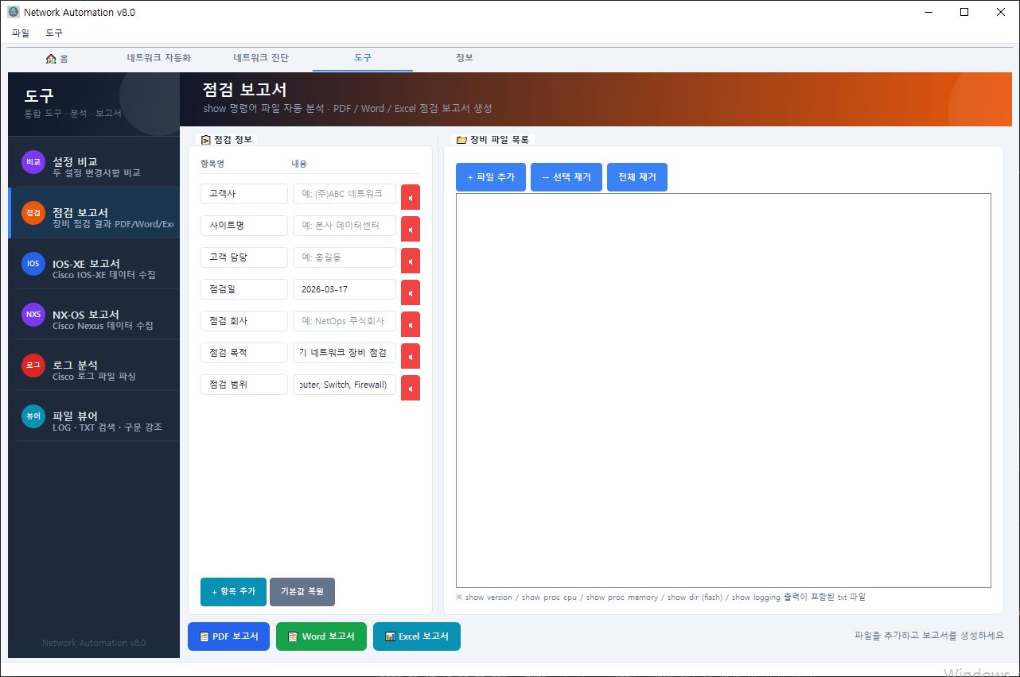Select the purple NXS badge icon

(33, 315)
